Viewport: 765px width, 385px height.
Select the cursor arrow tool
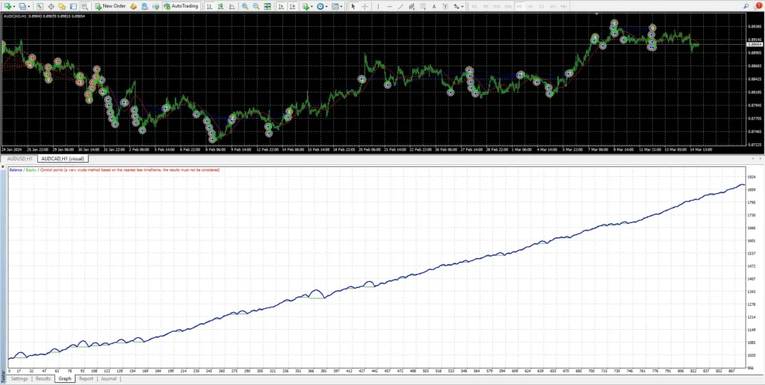[353, 6]
